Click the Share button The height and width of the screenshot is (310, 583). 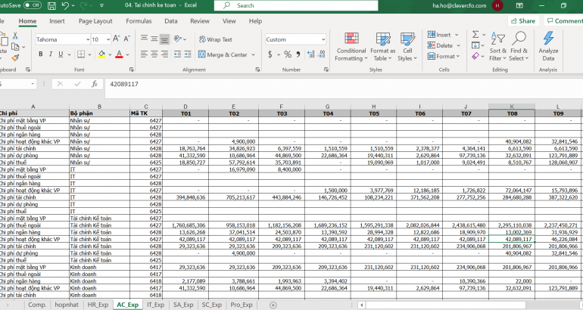pyautogui.click(x=522, y=21)
